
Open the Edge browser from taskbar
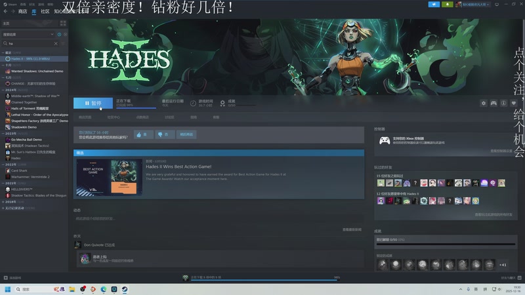104,289
